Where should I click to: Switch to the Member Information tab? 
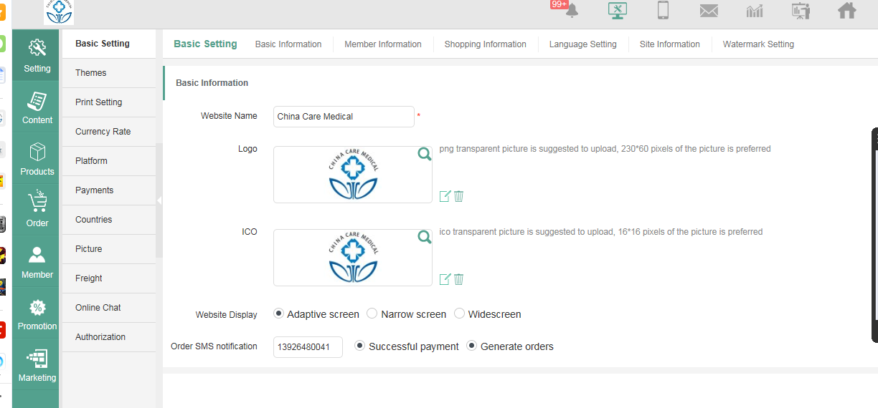[x=383, y=44]
